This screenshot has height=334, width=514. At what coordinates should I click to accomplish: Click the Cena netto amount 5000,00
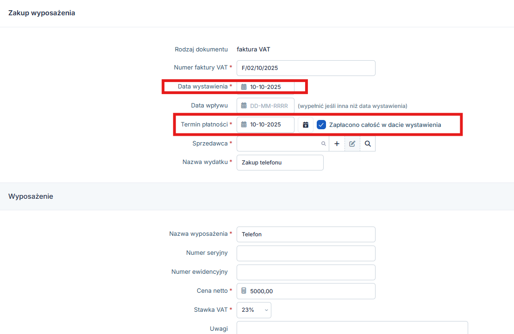(262, 291)
